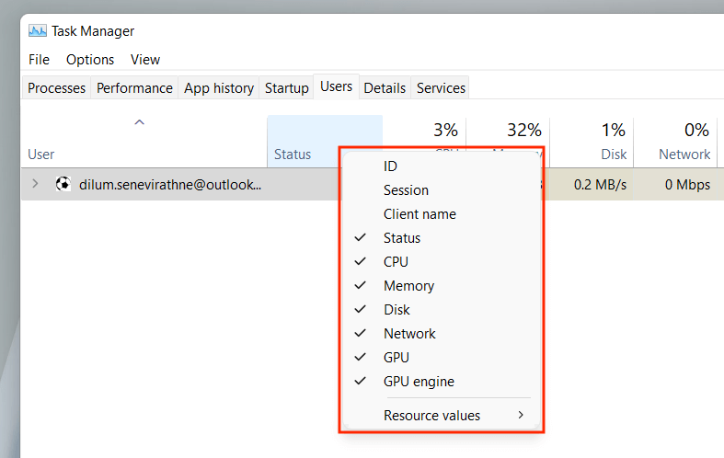Uncheck Status column in context menu

coord(402,238)
